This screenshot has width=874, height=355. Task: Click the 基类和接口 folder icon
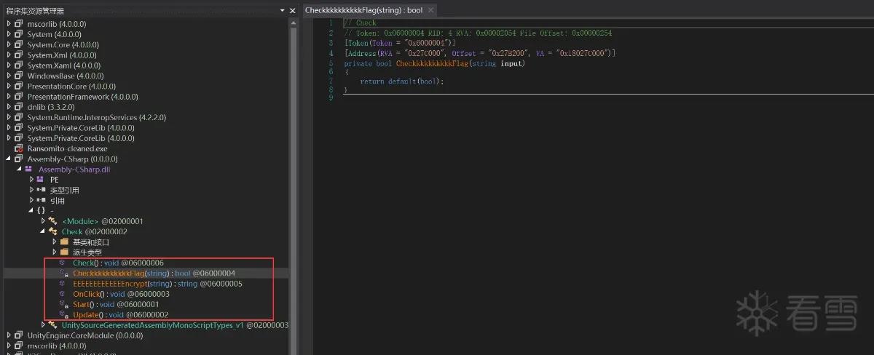[x=64, y=242]
